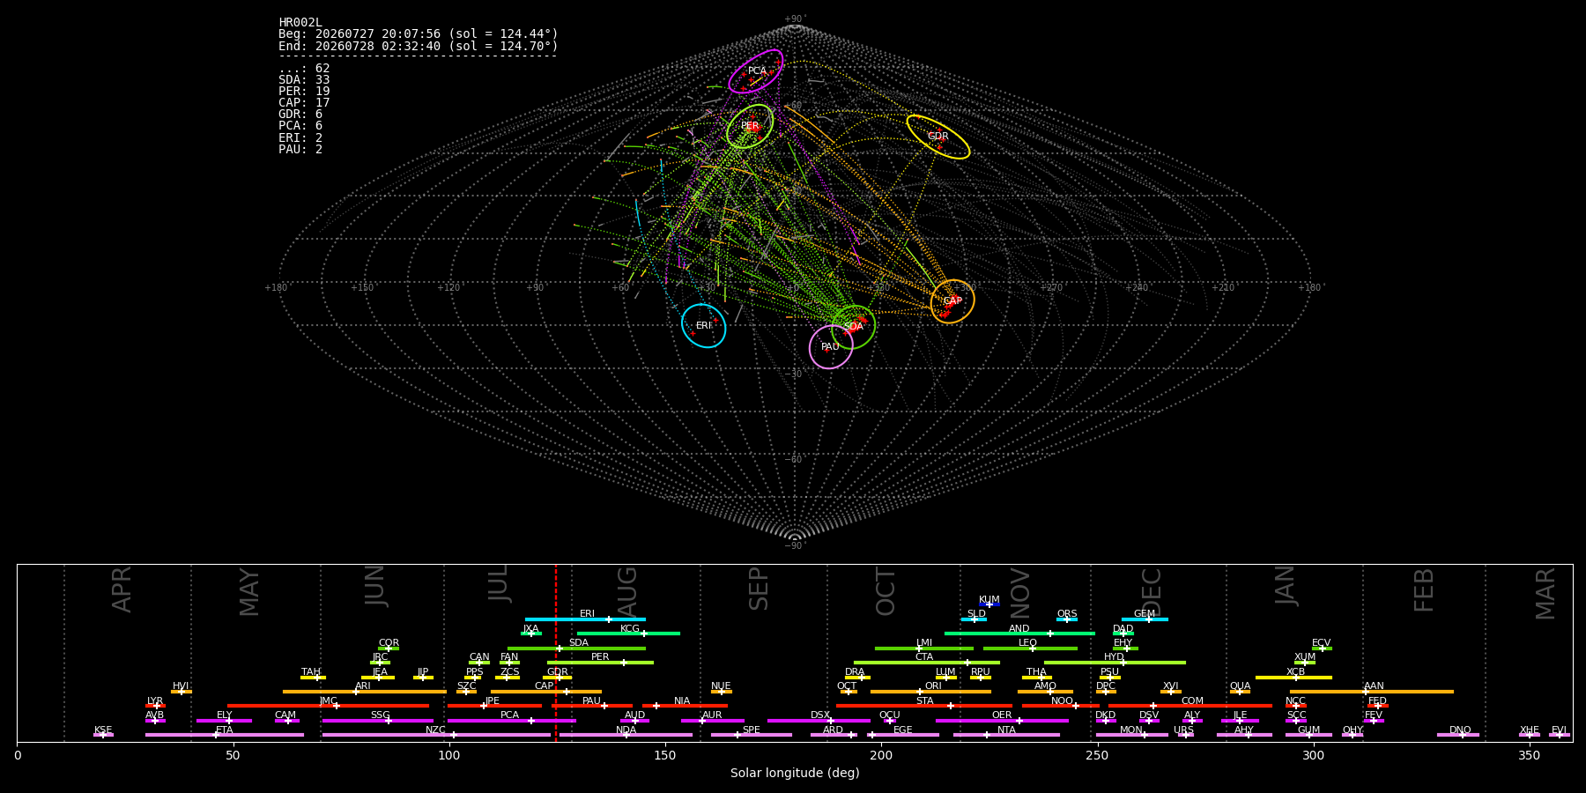Click the CAP radiant circle label
The image size is (1586, 793).
[952, 301]
